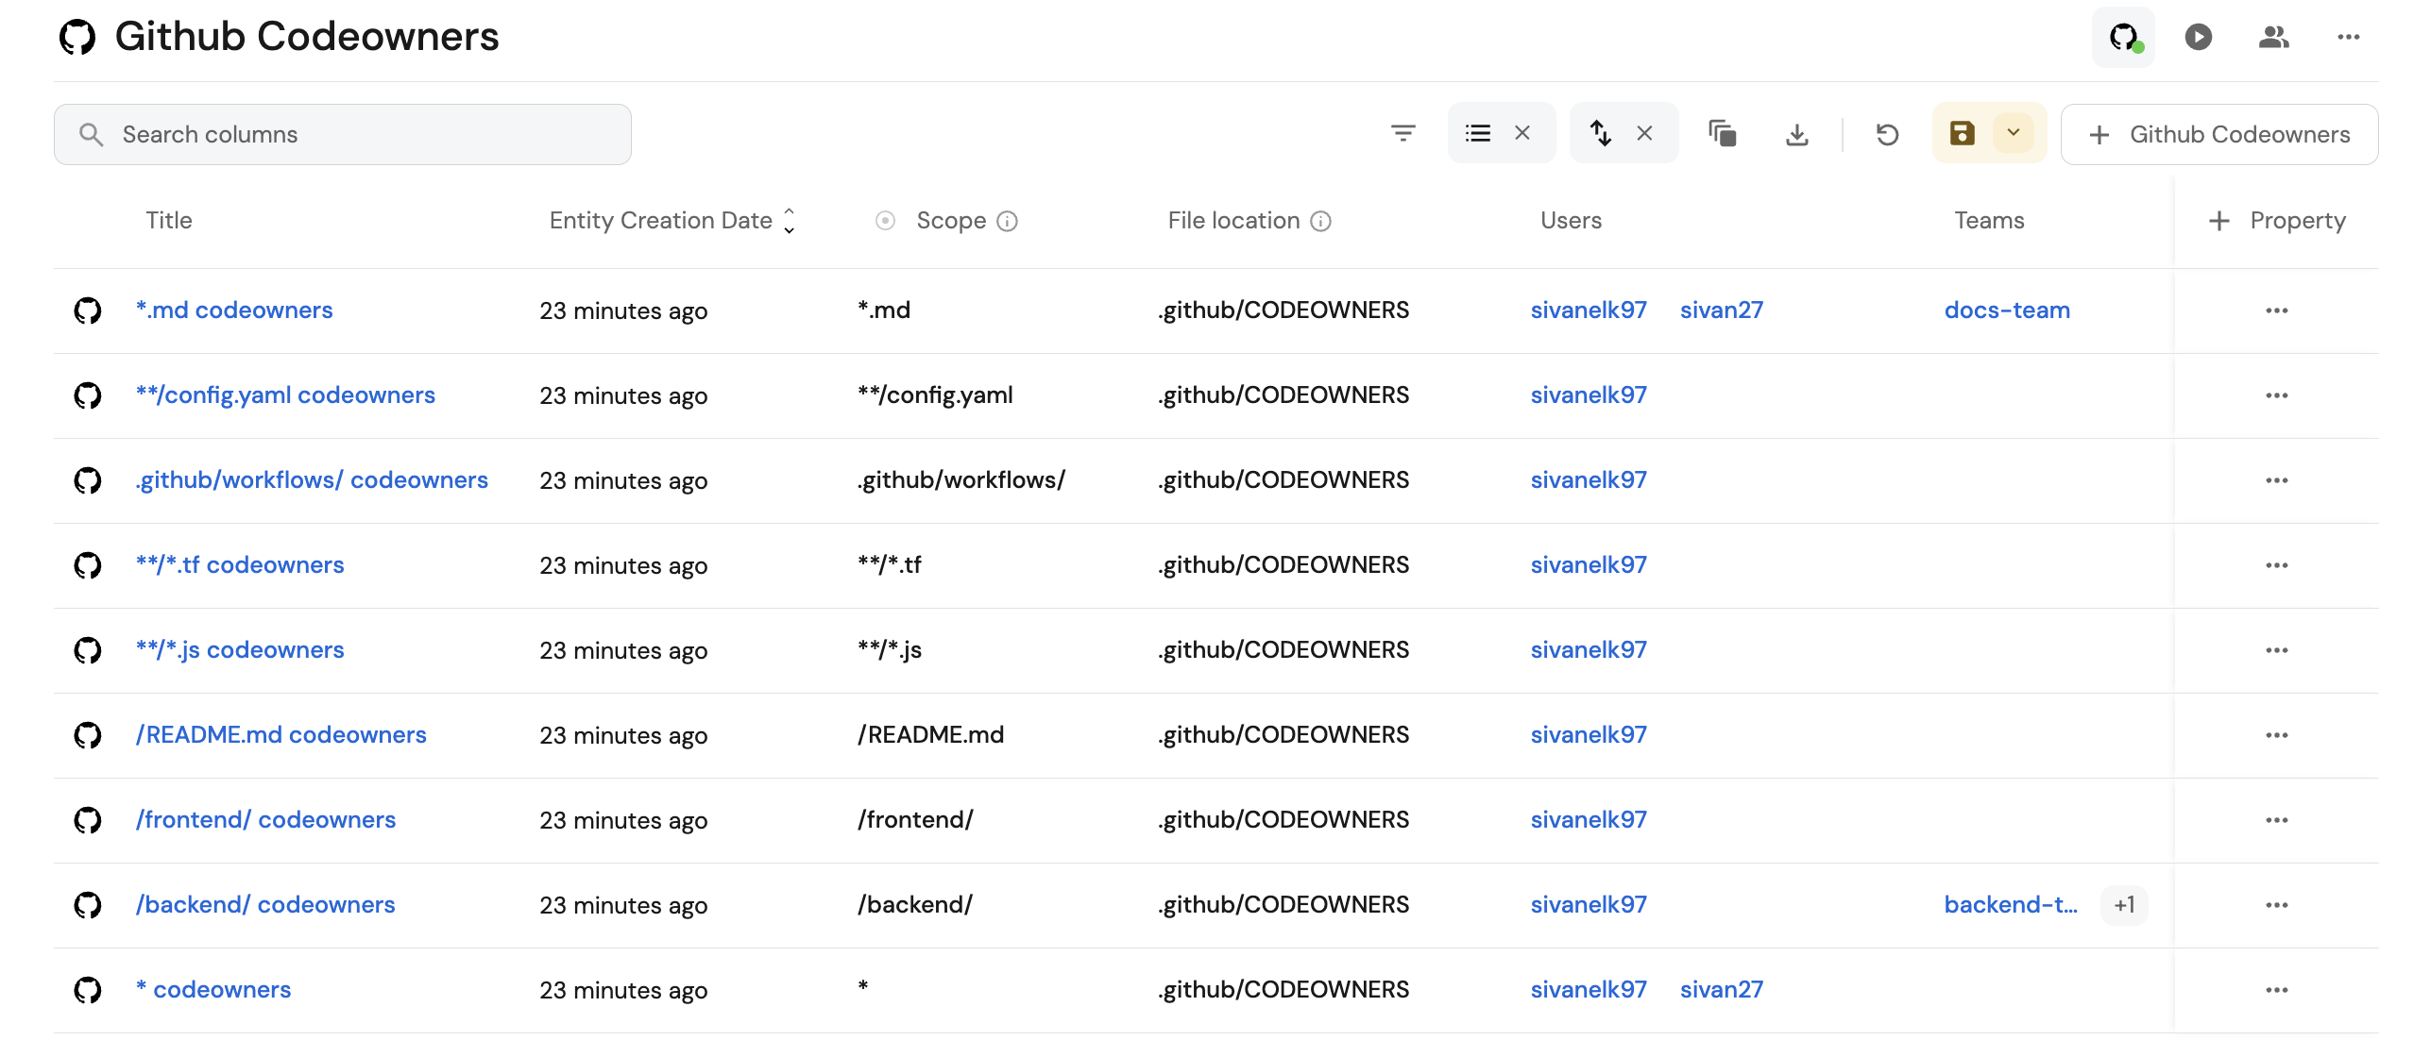Add a Property column
This screenshot has width=2431, height=1057.
tap(2276, 220)
